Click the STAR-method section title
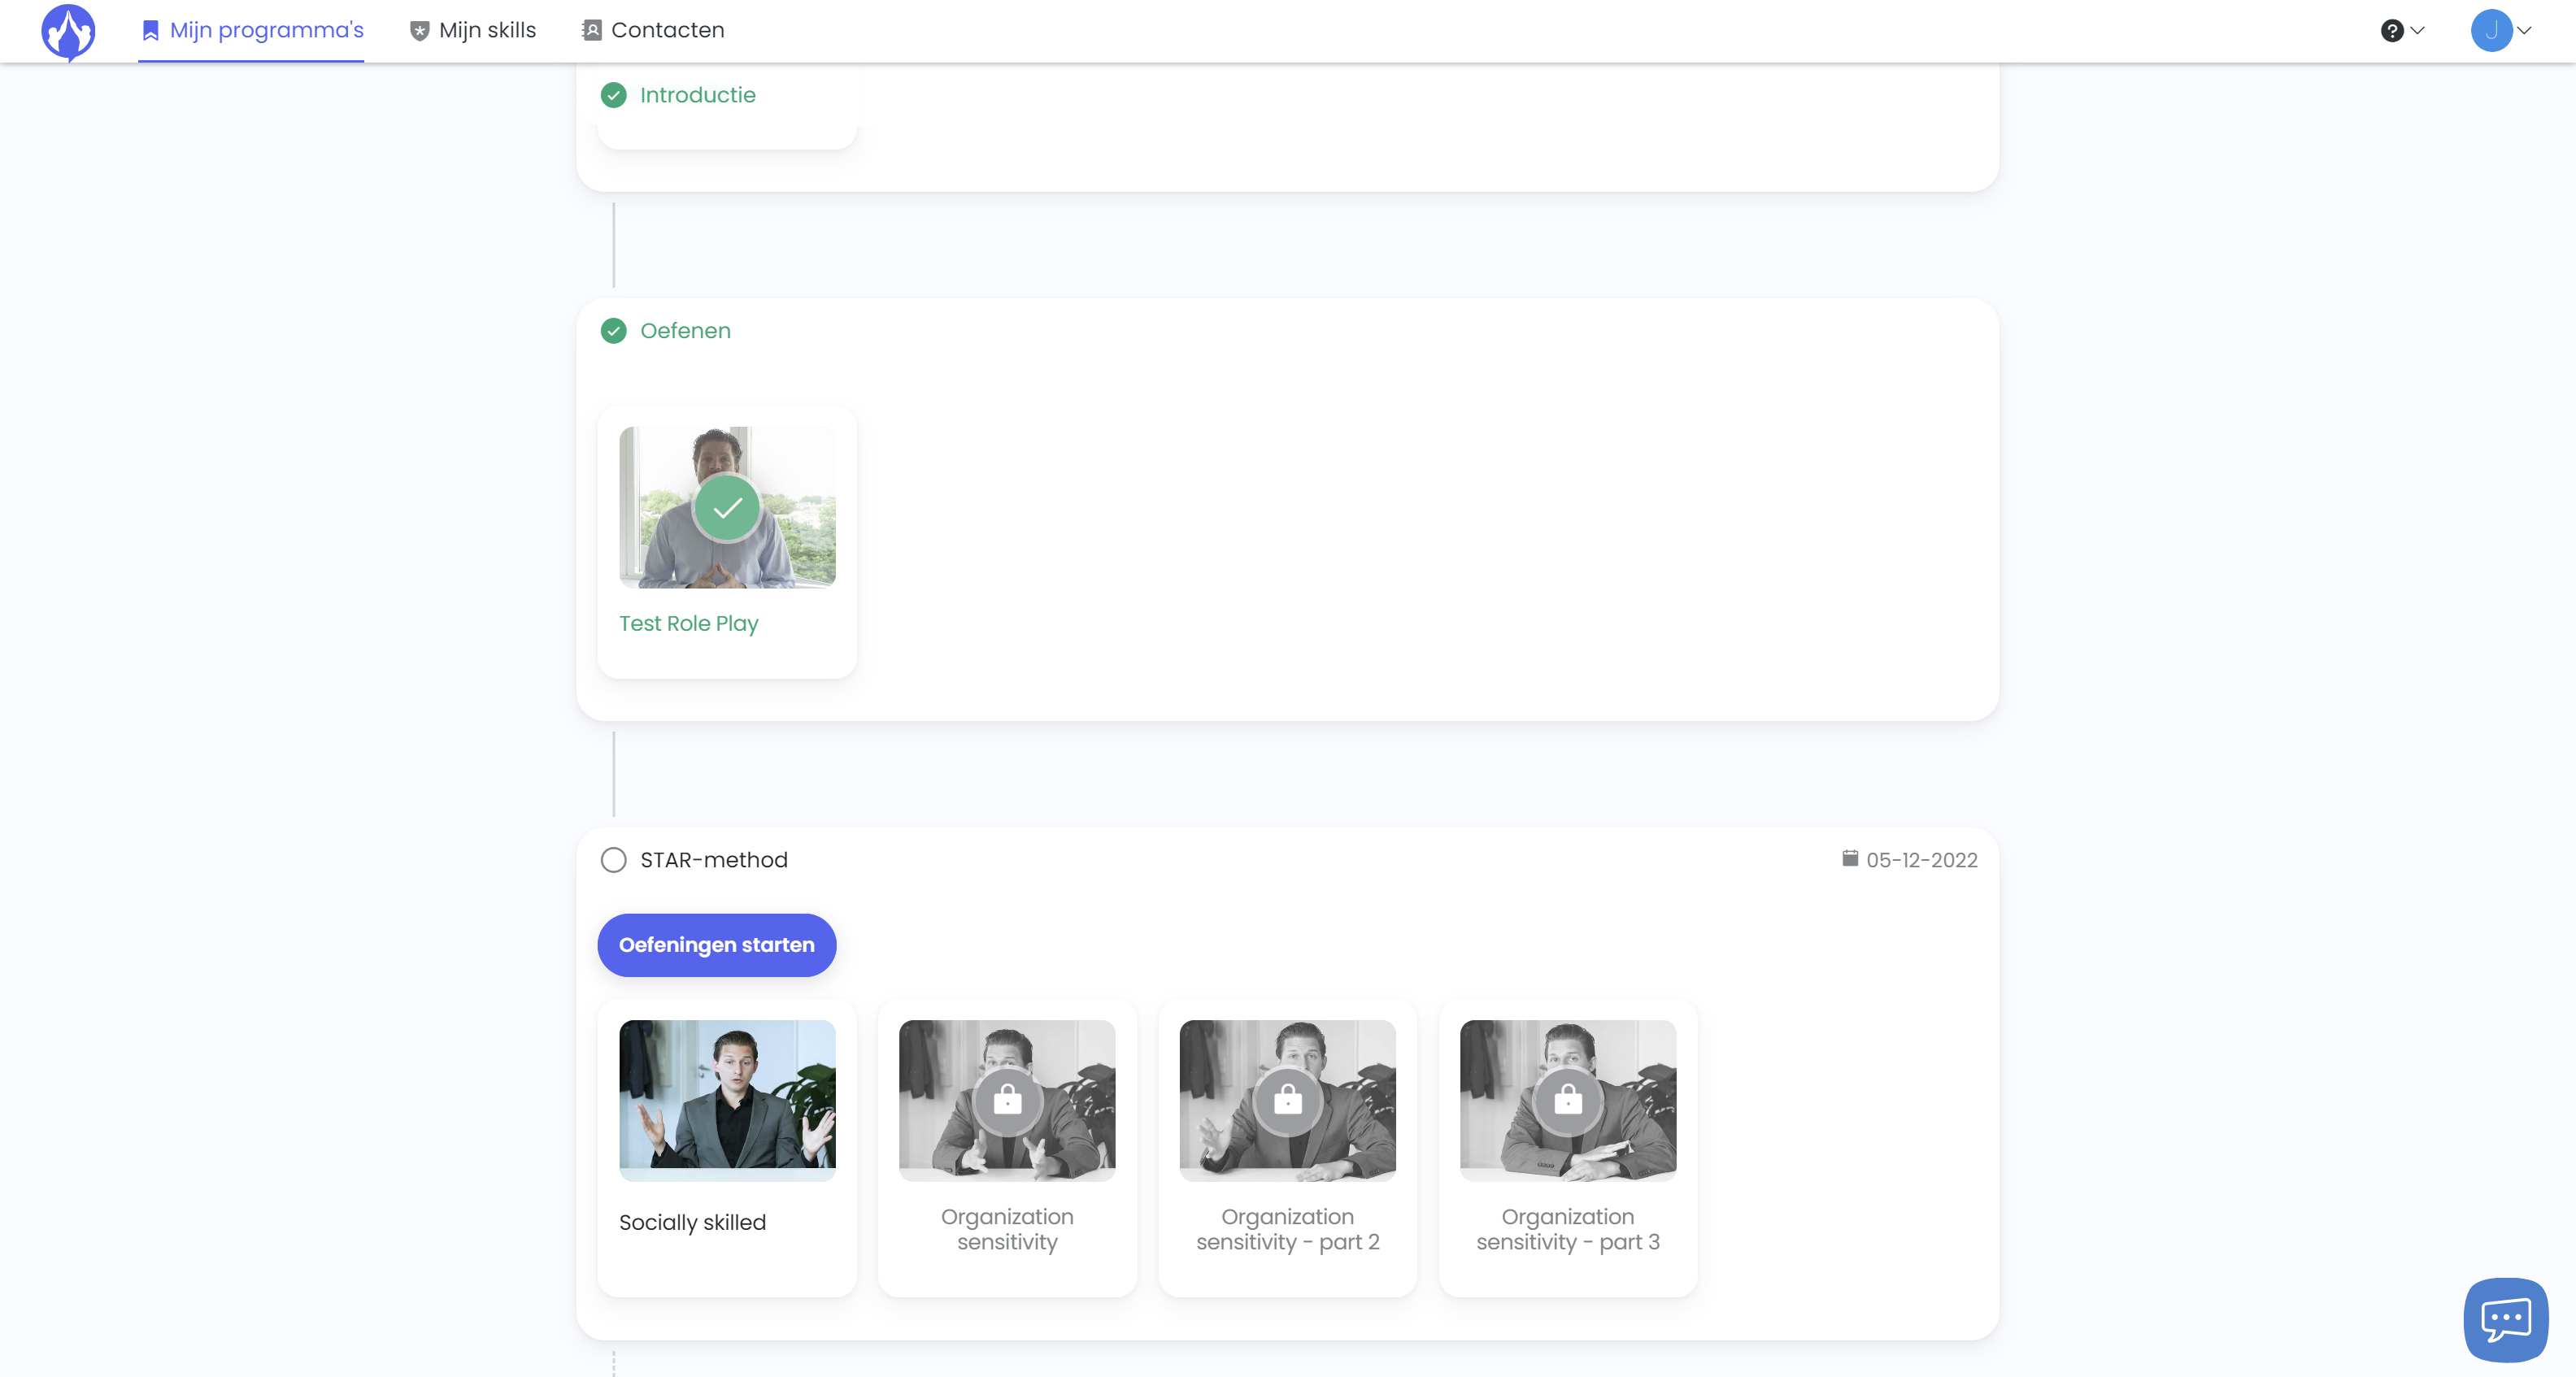Screen dimensions: 2576x1377 coord(714,860)
